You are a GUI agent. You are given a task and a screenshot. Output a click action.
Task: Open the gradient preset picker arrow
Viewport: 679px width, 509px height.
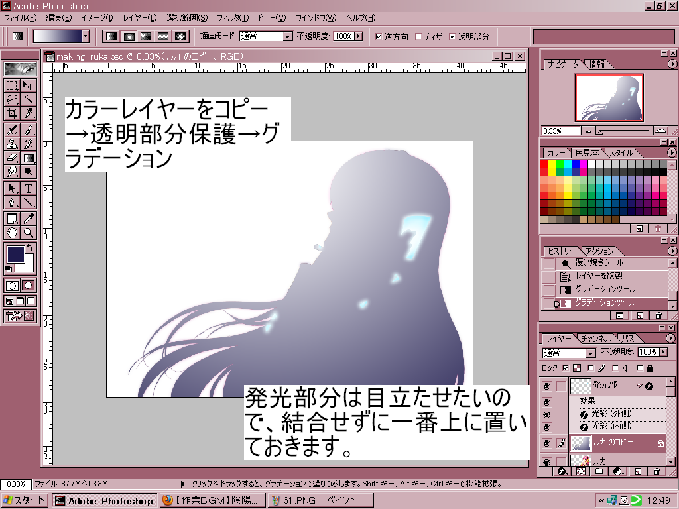[x=85, y=36]
